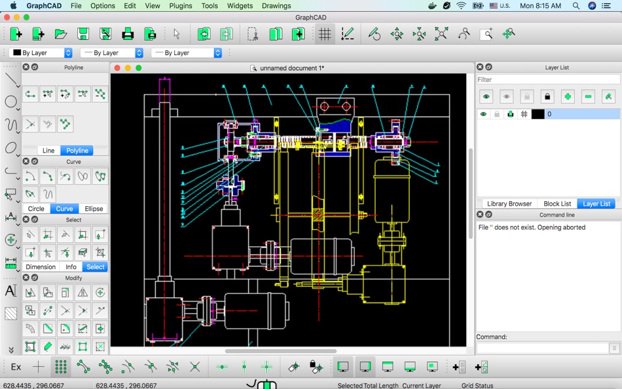Click the Open document folder icon
This screenshot has height=389, width=622.
(x=60, y=34)
